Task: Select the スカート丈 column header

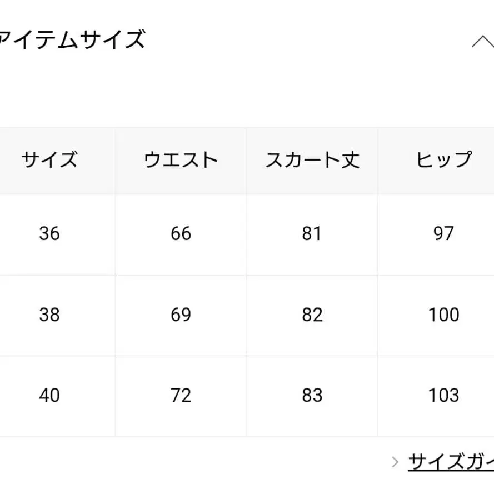Action: pyautogui.click(x=312, y=160)
